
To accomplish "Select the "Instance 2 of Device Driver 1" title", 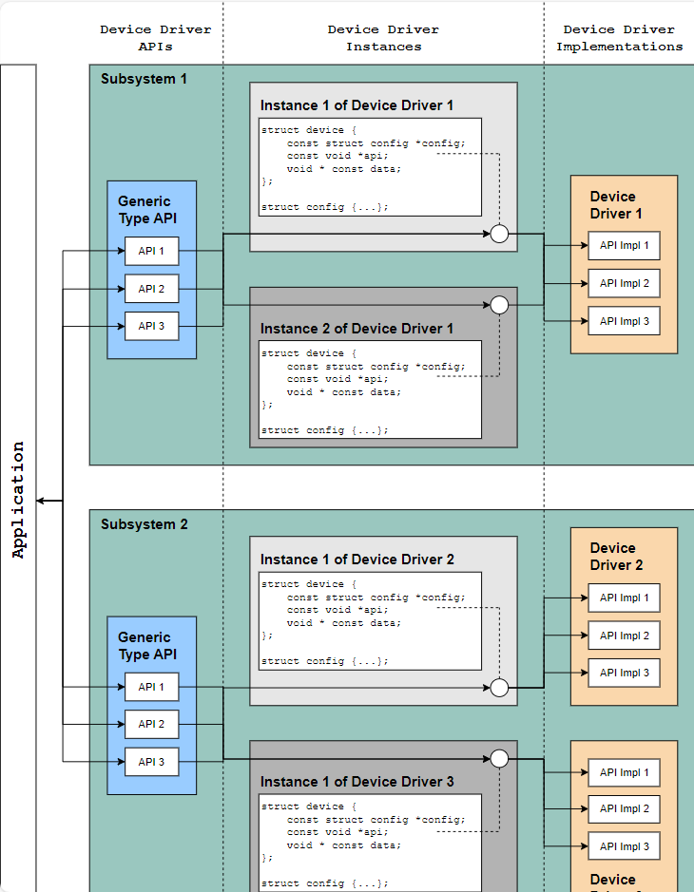I will tap(357, 329).
